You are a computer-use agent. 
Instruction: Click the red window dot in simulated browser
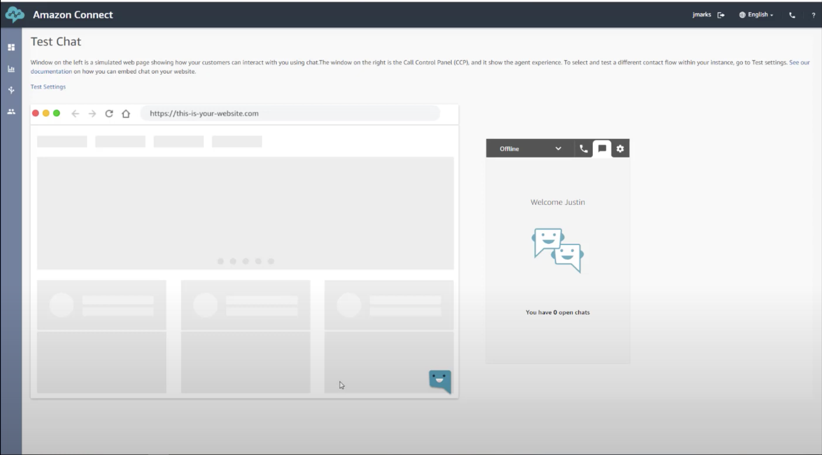[x=35, y=113]
